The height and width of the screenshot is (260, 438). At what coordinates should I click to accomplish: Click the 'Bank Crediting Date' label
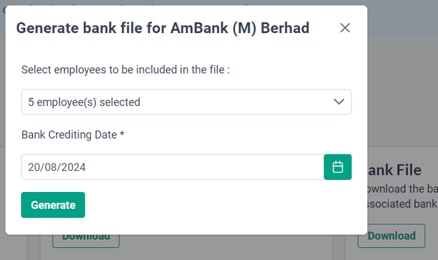[69, 135]
